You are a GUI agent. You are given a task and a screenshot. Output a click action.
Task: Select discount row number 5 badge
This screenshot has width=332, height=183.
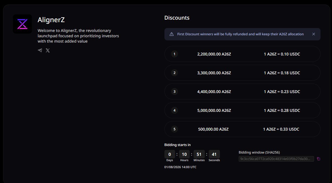(x=175, y=129)
